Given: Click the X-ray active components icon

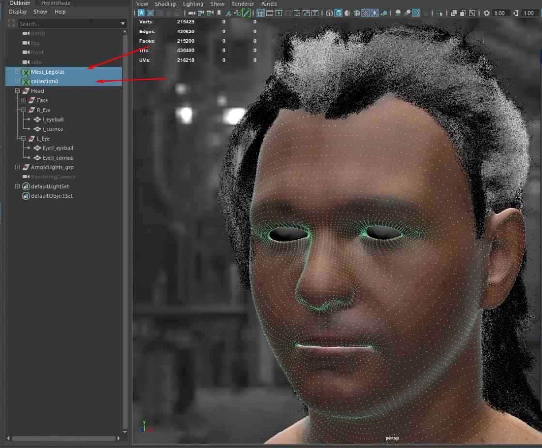Looking at the screenshot, I should [x=463, y=13].
